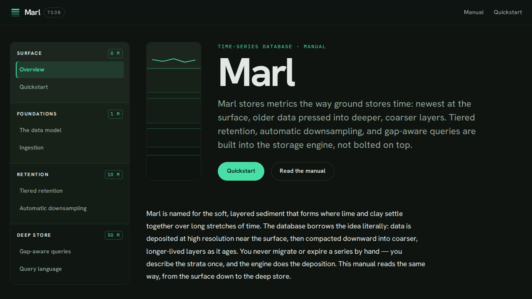Screen dimensions: 532x299
Task: Click the Marl stacked-layers logo icon
Action: point(15,12)
